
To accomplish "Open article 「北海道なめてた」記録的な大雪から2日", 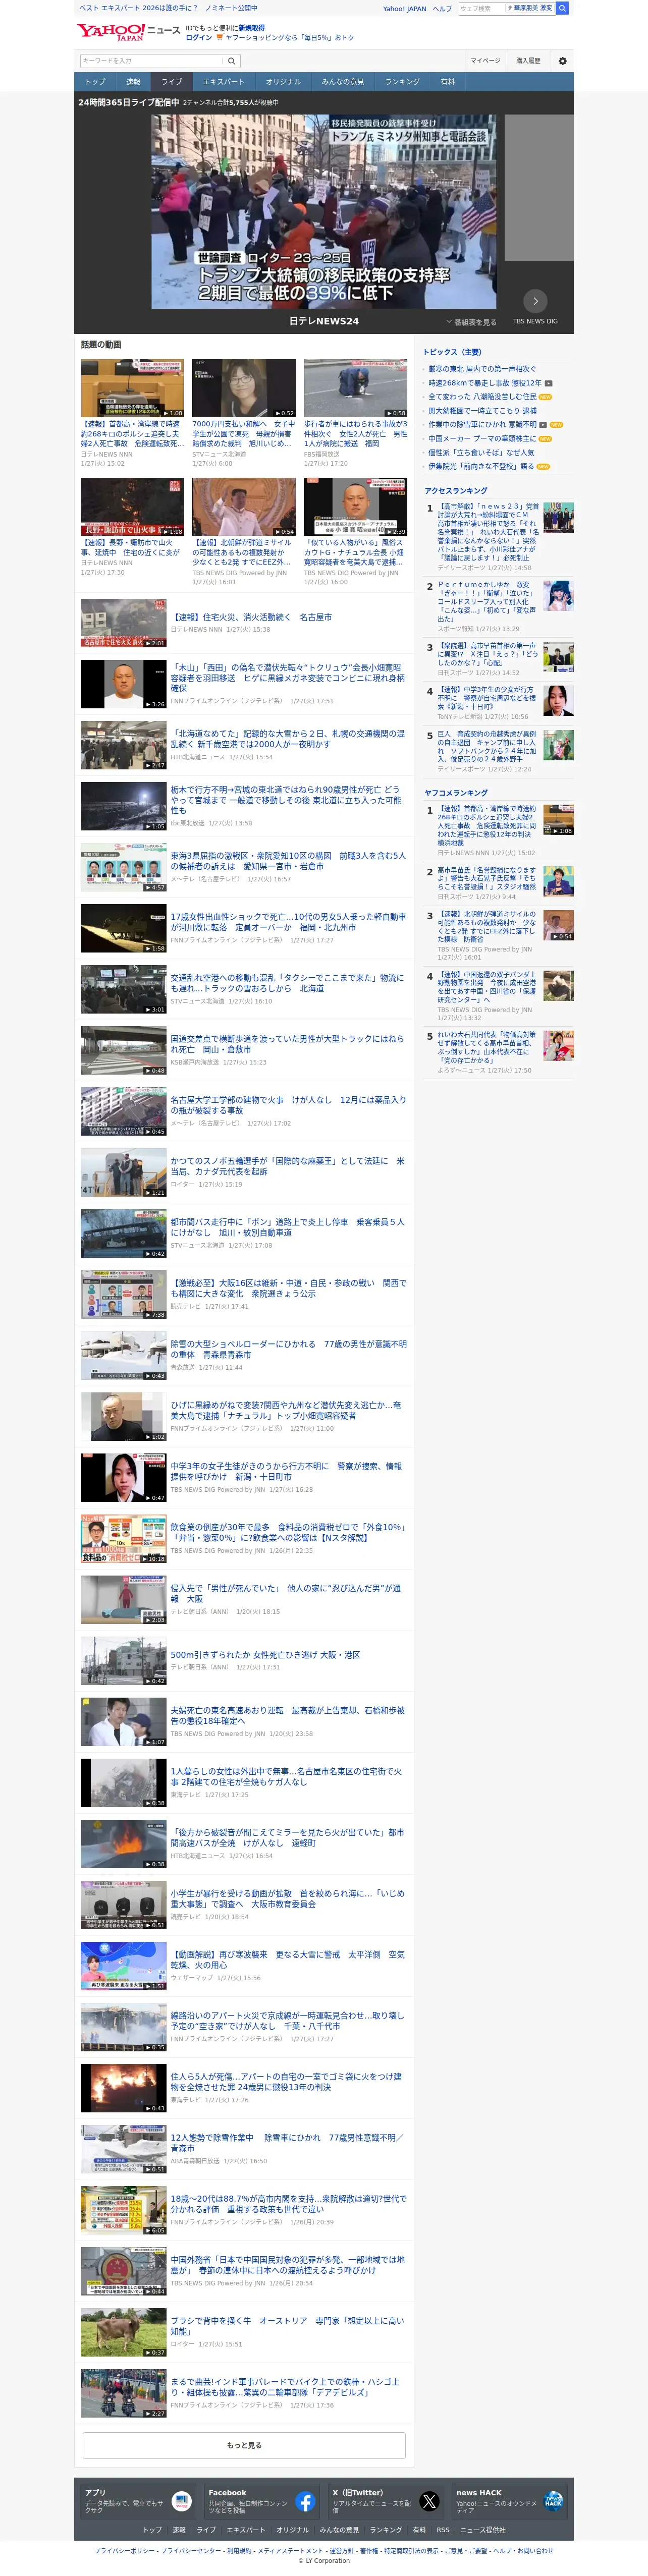I will pos(288,738).
